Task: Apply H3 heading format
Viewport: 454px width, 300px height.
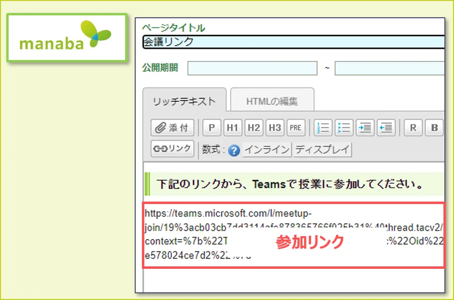Action: pyautogui.click(x=275, y=128)
